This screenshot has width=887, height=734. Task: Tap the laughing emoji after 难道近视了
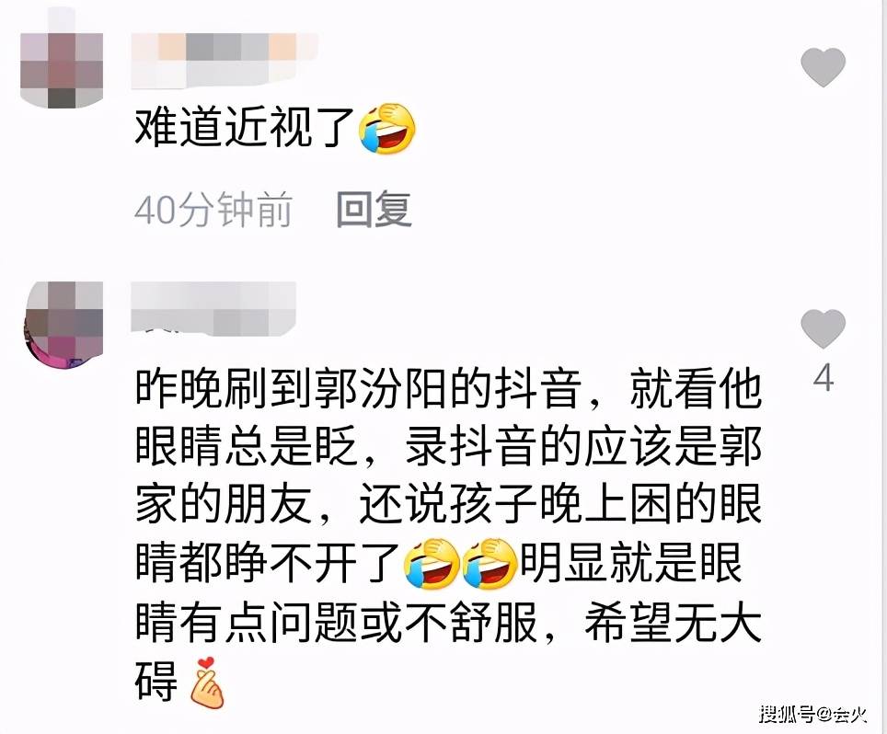[x=387, y=129]
